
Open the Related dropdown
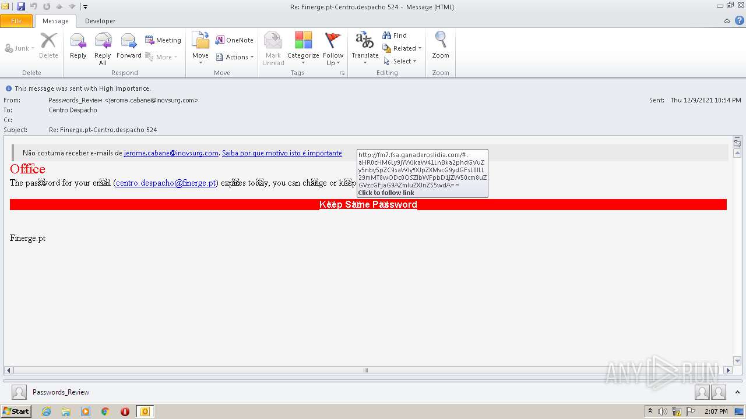pyautogui.click(x=402, y=48)
